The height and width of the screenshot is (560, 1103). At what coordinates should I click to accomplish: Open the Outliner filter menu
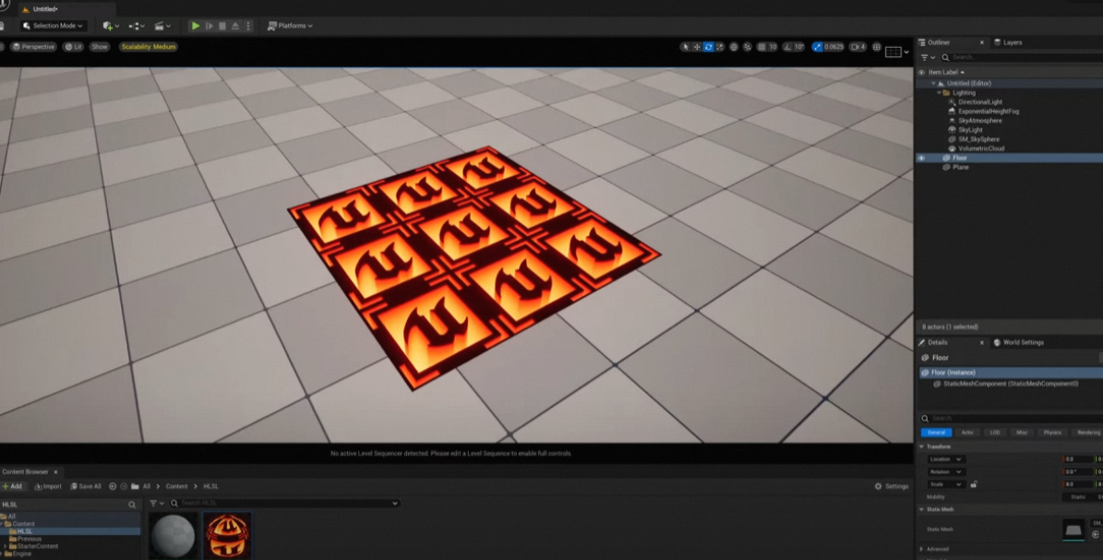(928, 57)
